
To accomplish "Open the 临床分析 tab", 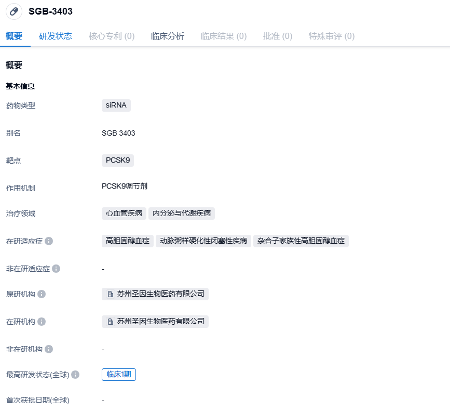I will [x=168, y=36].
